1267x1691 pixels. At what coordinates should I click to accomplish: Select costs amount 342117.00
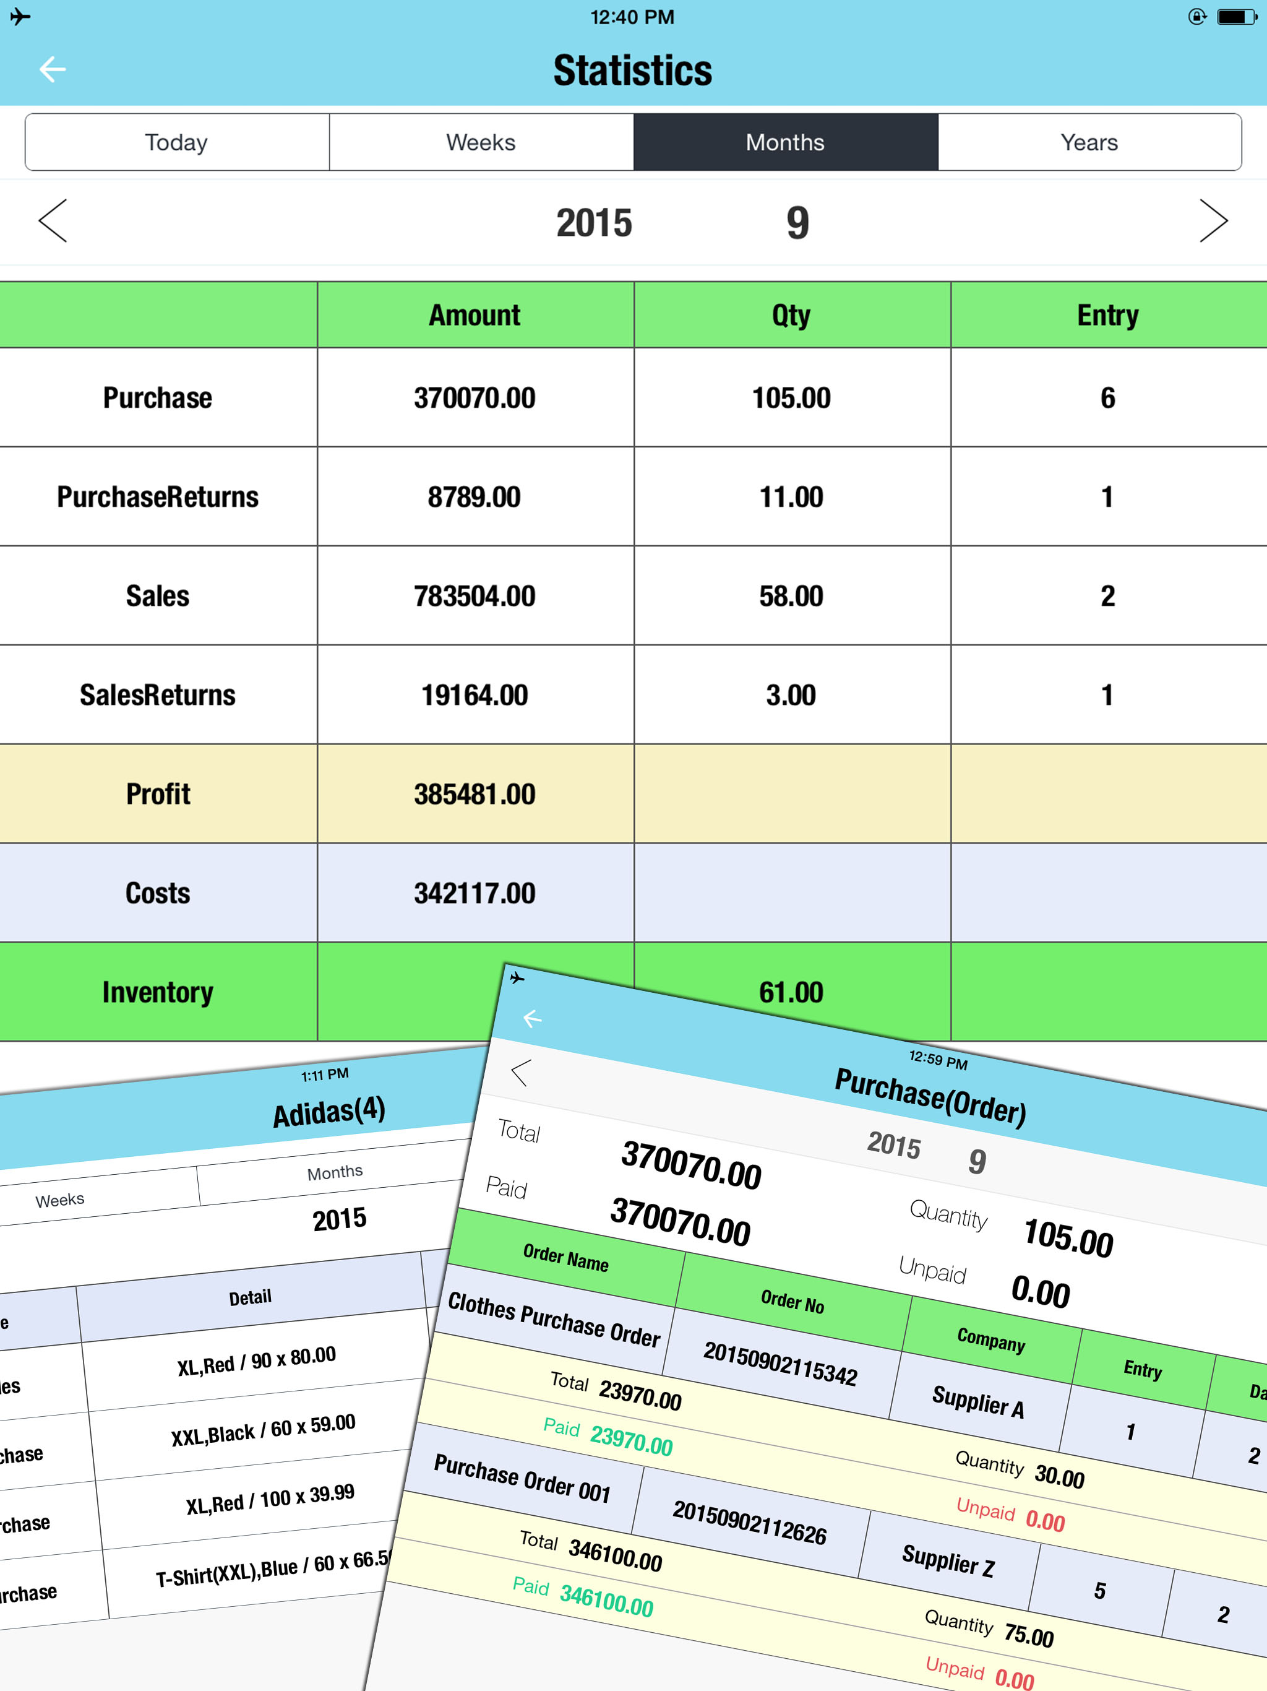[475, 893]
